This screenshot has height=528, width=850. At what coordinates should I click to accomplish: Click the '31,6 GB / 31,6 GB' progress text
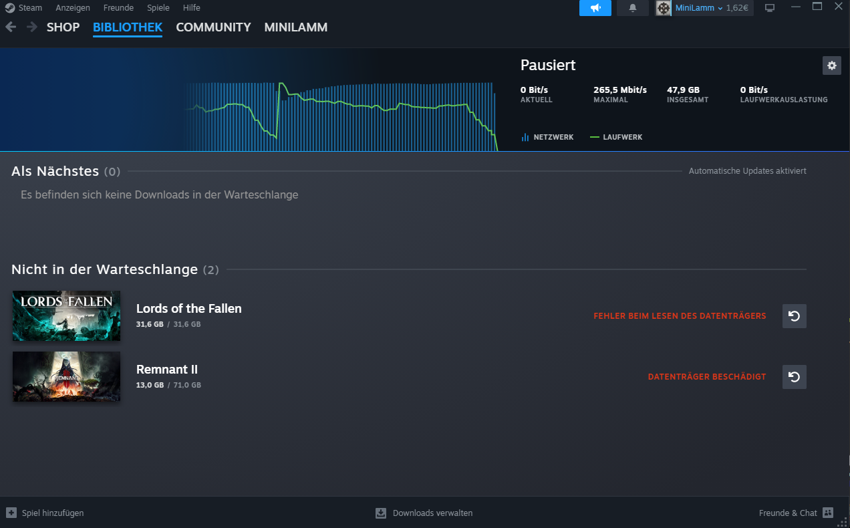click(x=168, y=324)
